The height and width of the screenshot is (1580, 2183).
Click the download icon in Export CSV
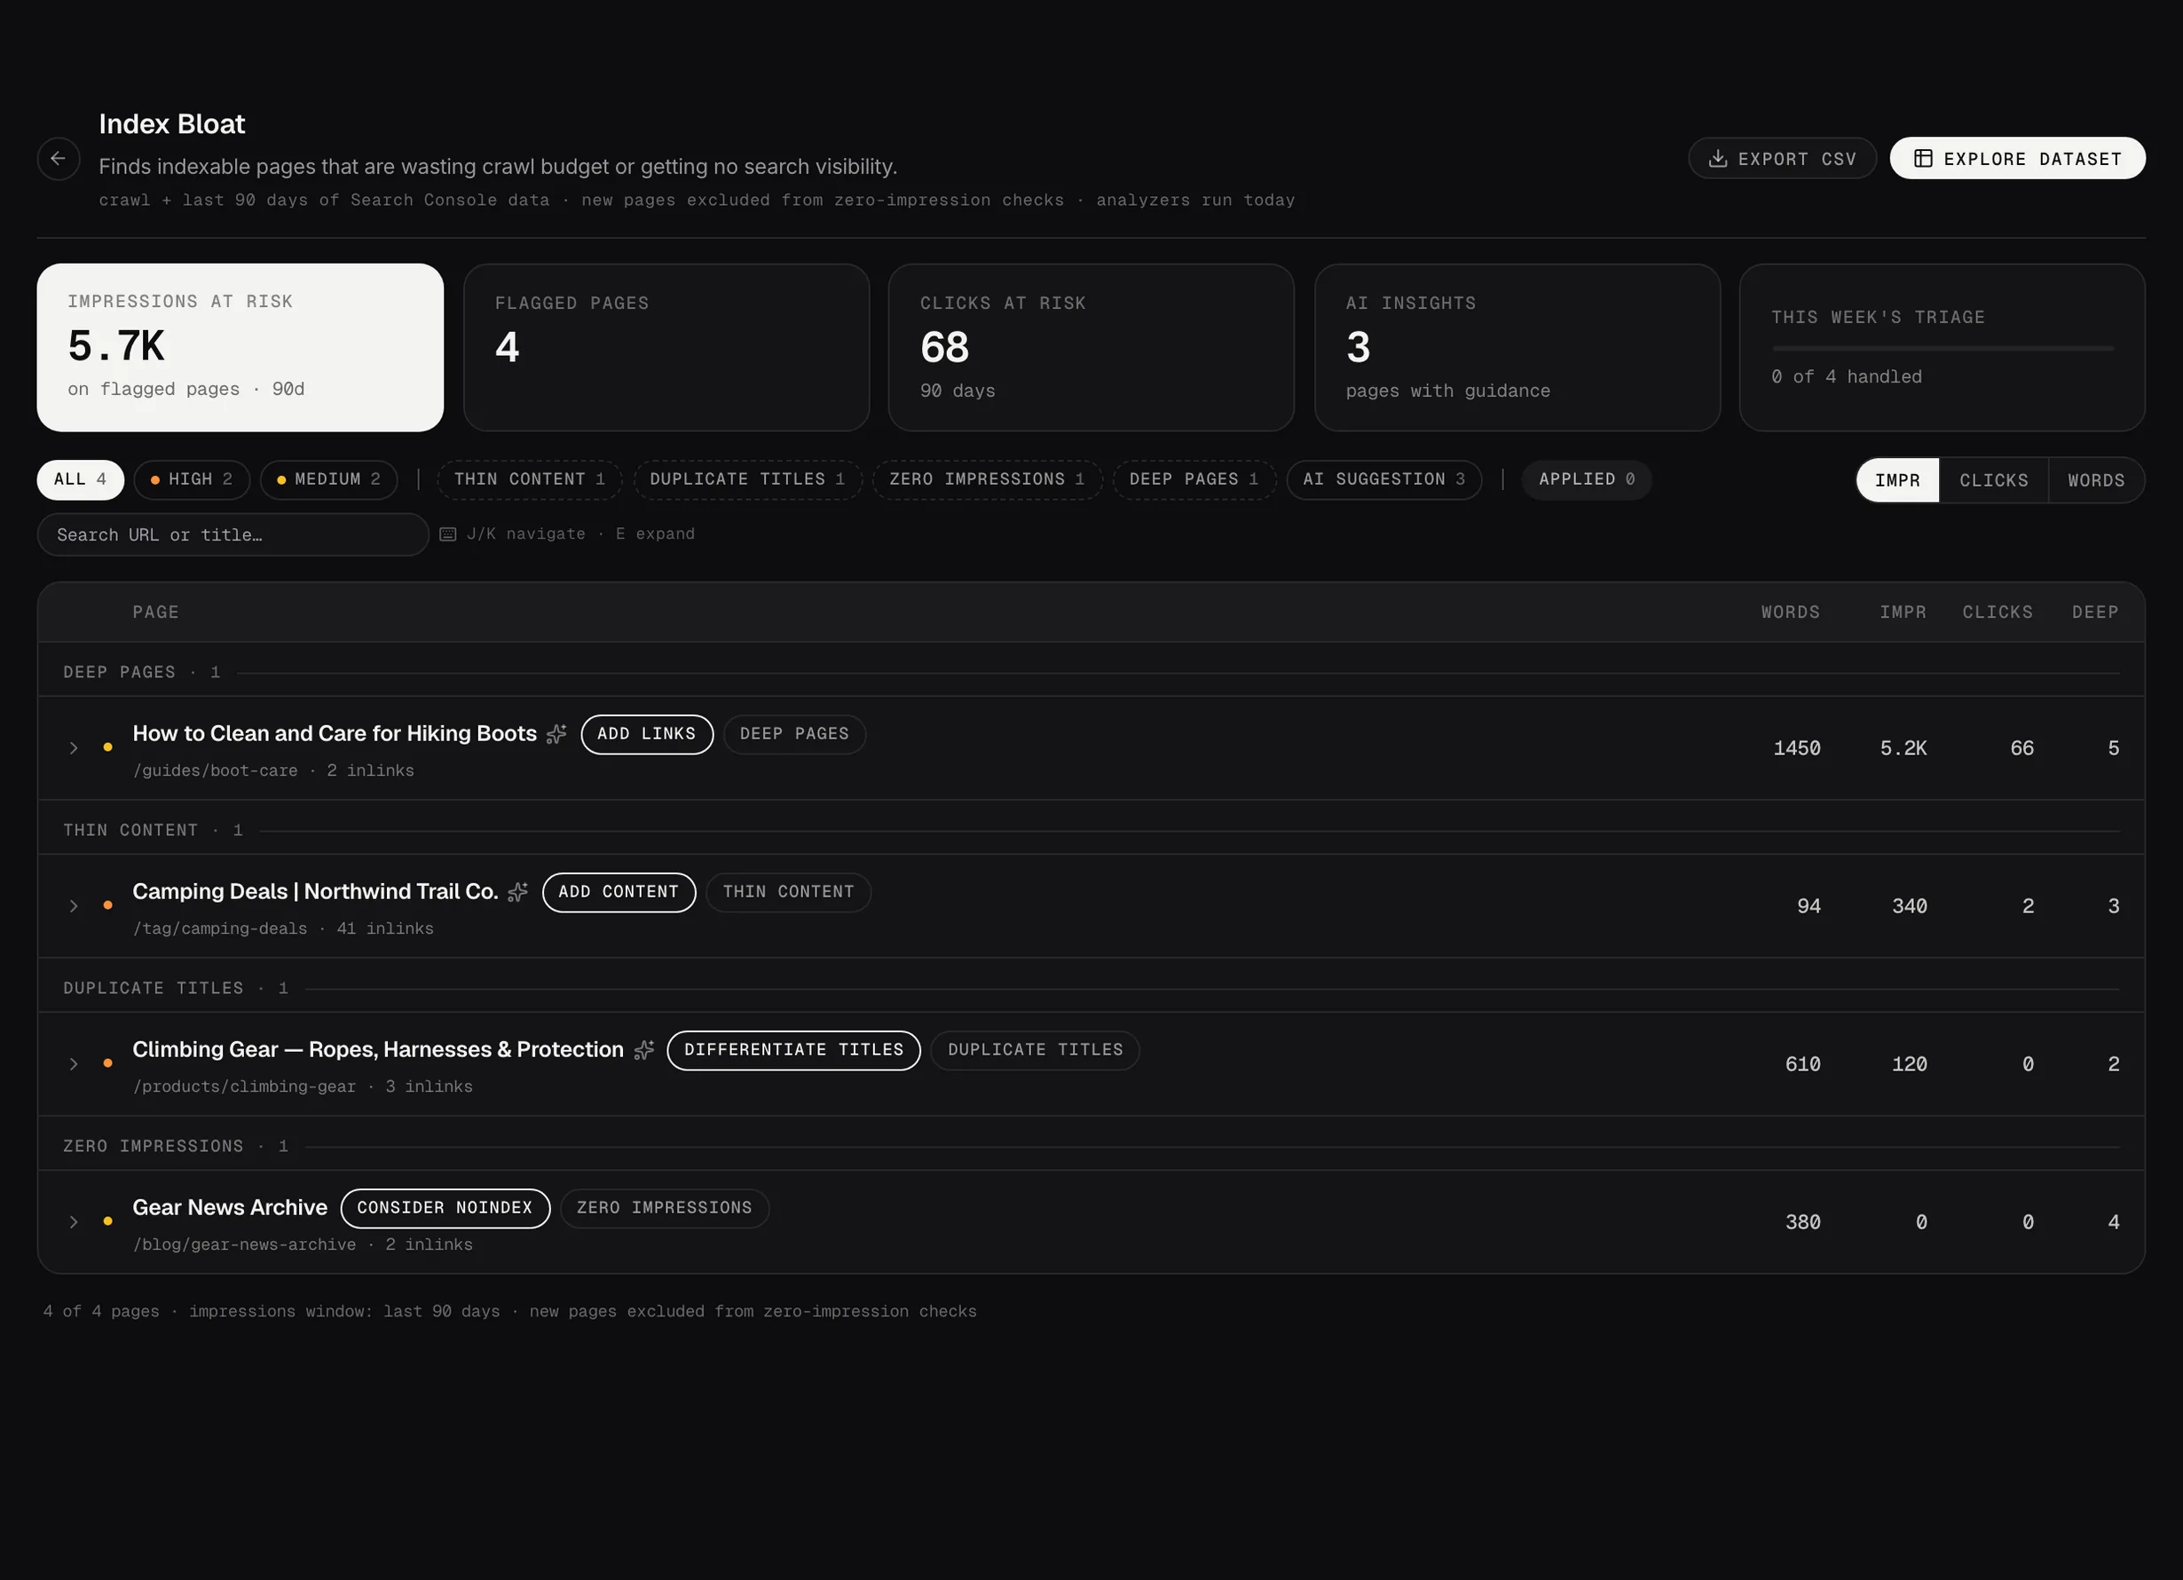1717,158
